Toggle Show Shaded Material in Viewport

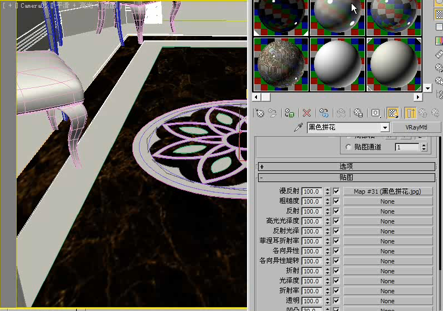pos(393,113)
